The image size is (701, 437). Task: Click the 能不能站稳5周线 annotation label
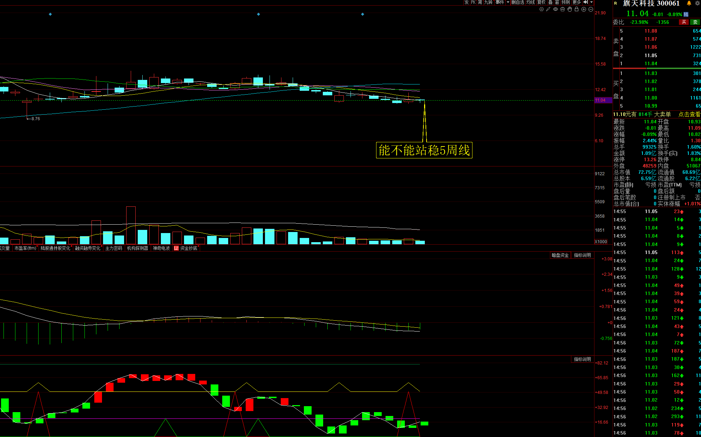point(424,150)
